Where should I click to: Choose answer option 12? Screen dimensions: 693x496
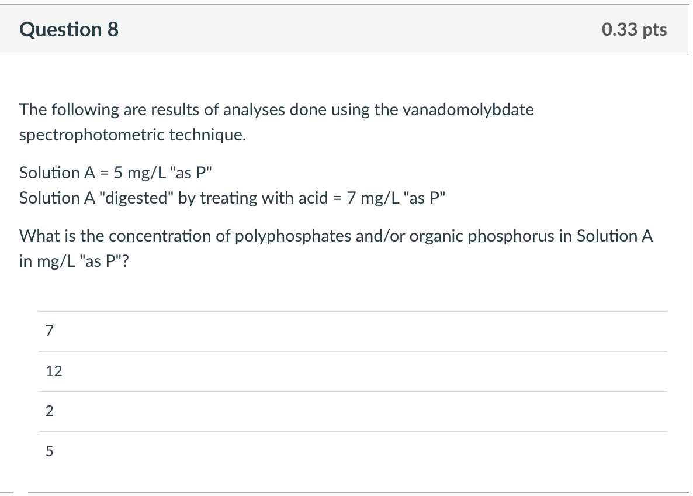click(x=54, y=371)
